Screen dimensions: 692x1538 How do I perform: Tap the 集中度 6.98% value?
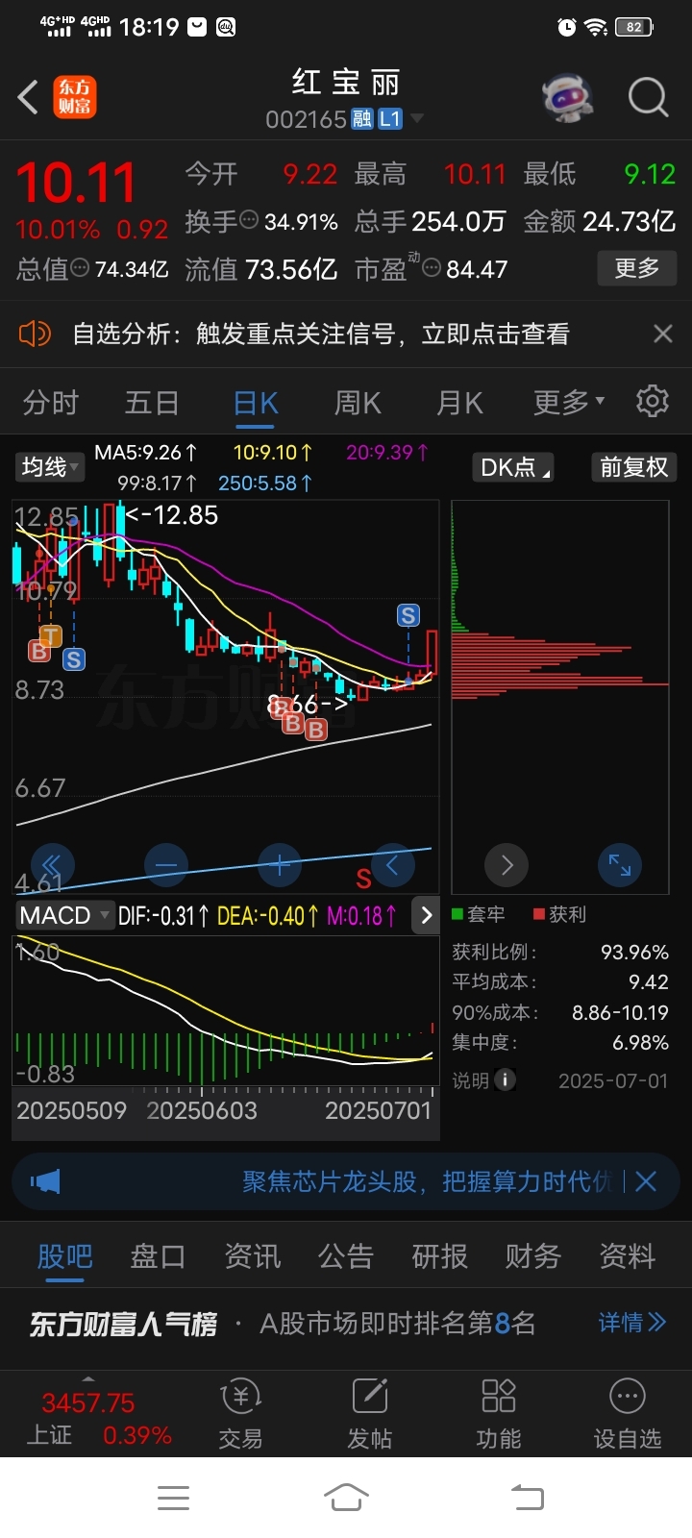(x=640, y=1042)
